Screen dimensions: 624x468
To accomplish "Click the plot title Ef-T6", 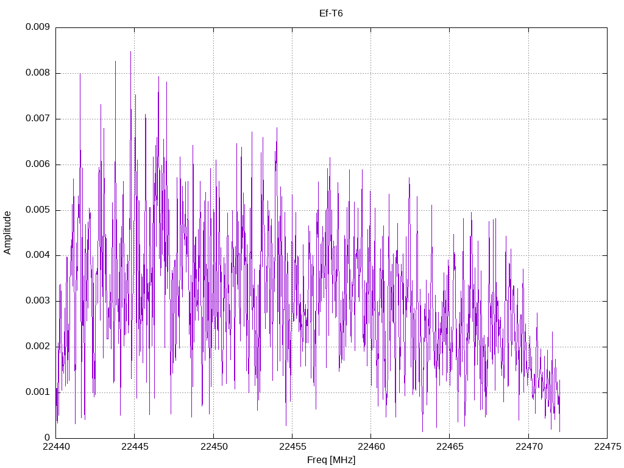I will click(331, 13).
